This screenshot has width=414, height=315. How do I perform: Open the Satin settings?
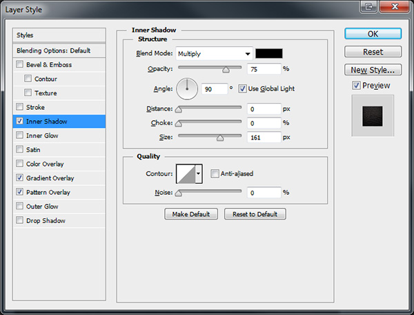coord(33,150)
